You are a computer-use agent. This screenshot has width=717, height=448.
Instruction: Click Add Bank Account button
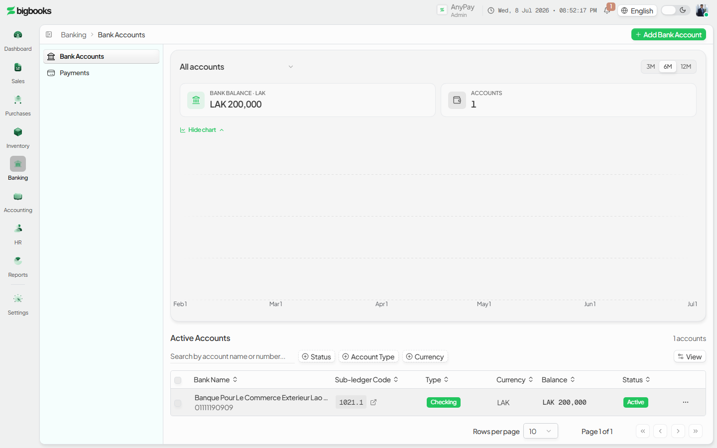669,34
